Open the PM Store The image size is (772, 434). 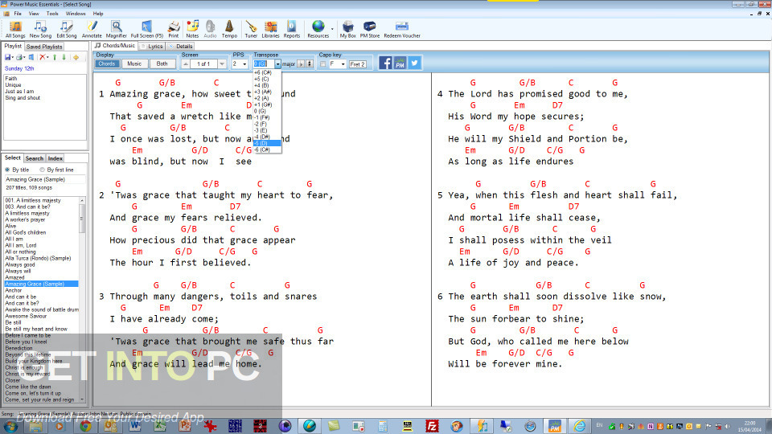(370, 30)
